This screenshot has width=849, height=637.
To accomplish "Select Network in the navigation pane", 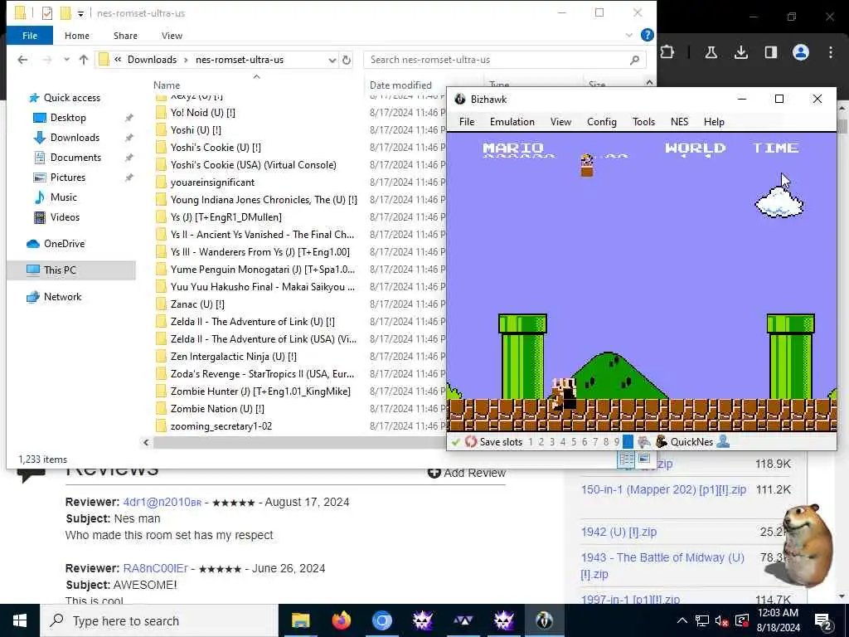I will pyautogui.click(x=62, y=297).
